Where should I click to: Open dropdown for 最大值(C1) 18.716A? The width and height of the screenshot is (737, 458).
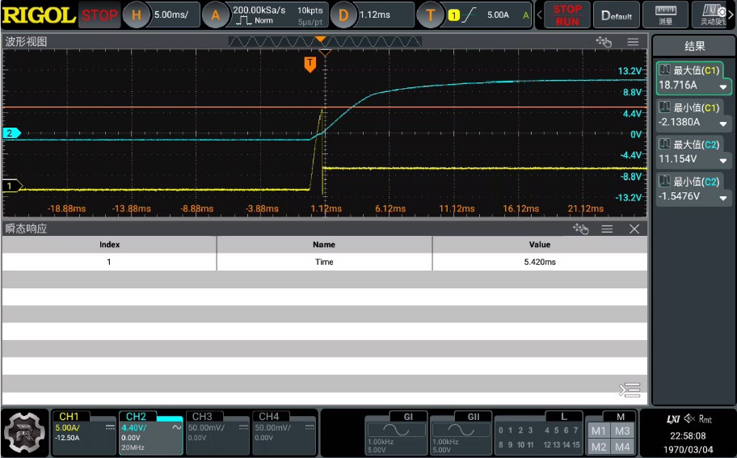(x=723, y=86)
